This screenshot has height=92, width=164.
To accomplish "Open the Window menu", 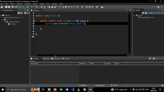I will click(54, 4).
